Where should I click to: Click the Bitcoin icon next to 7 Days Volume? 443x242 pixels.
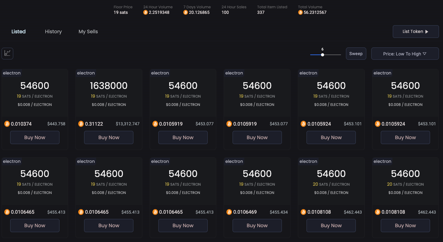(x=185, y=12)
